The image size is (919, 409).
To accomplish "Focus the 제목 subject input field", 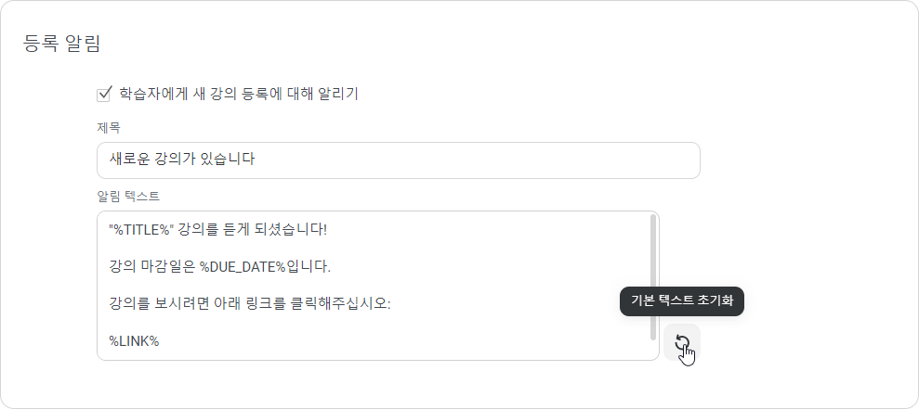I will (399, 160).
